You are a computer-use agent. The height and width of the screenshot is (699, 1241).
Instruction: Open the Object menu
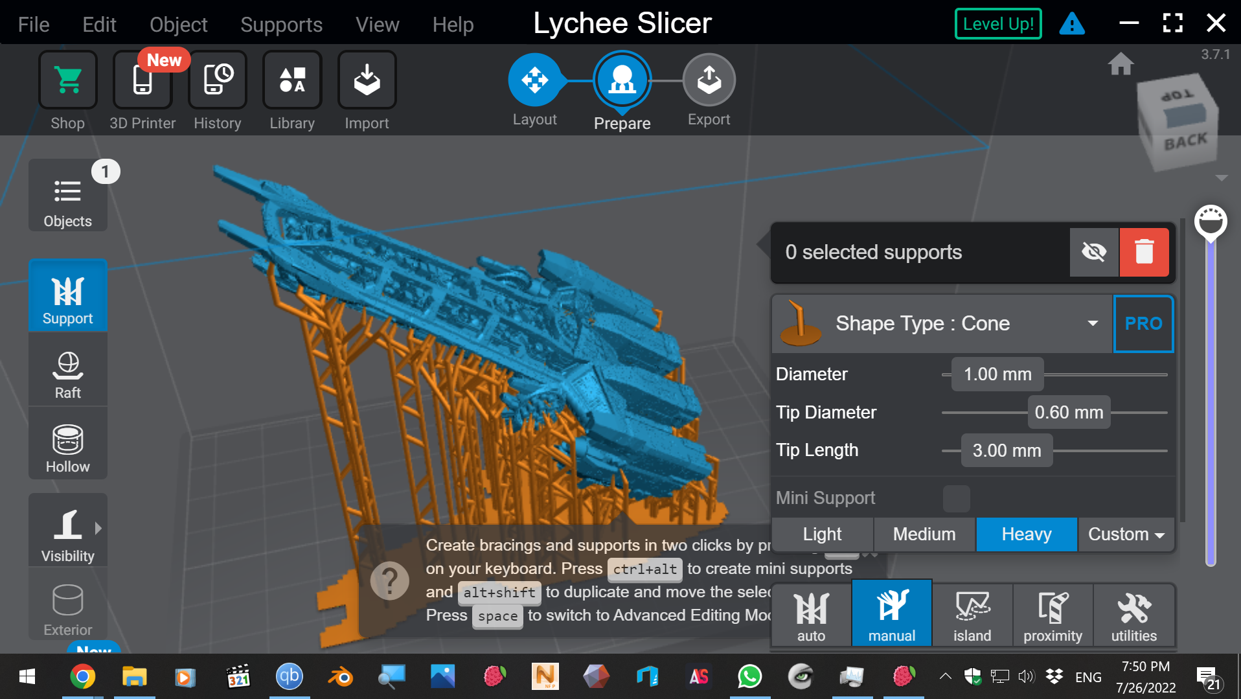[x=178, y=25]
